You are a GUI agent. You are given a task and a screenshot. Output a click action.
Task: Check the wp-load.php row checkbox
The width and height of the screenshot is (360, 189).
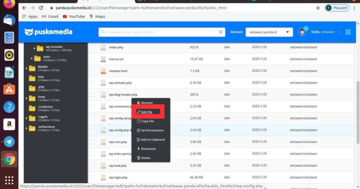pos(93,165)
